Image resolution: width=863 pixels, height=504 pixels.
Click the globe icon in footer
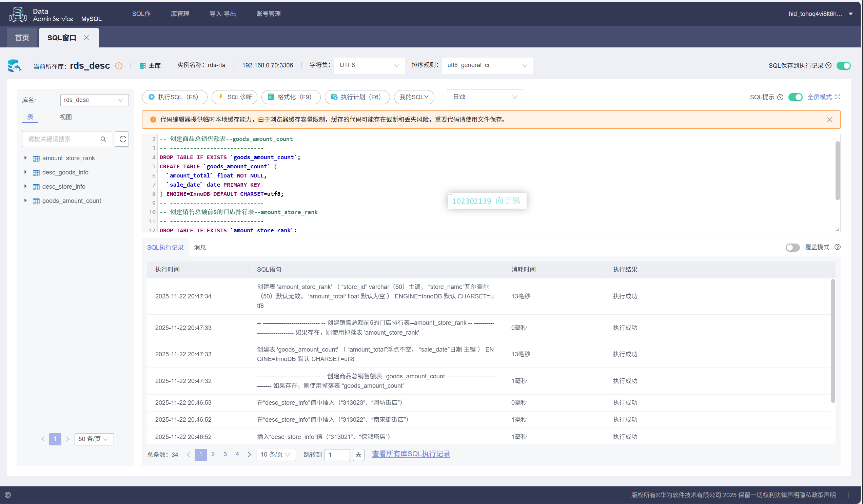(8, 495)
